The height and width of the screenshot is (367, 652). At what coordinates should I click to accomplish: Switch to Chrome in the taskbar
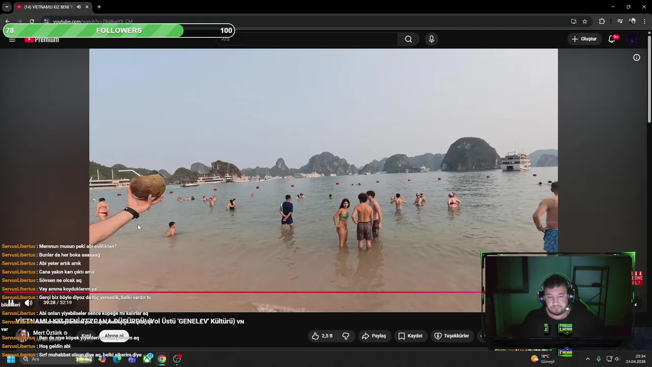[162, 359]
